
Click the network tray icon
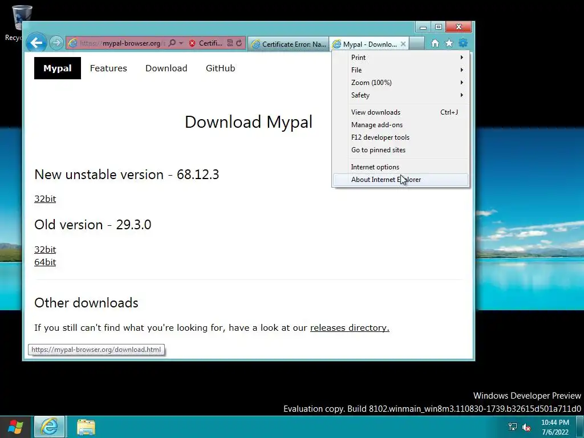(x=513, y=427)
